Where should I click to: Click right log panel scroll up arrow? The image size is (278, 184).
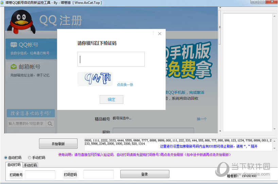click(x=275, y=16)
